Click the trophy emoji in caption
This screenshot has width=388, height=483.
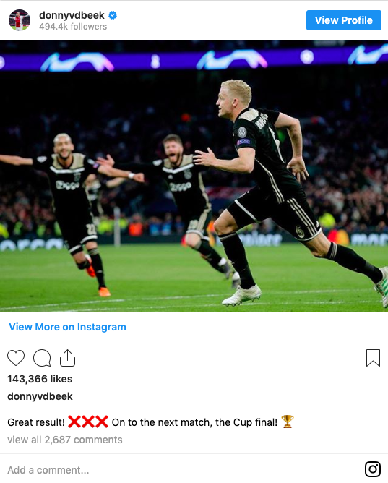click(288, 422)
